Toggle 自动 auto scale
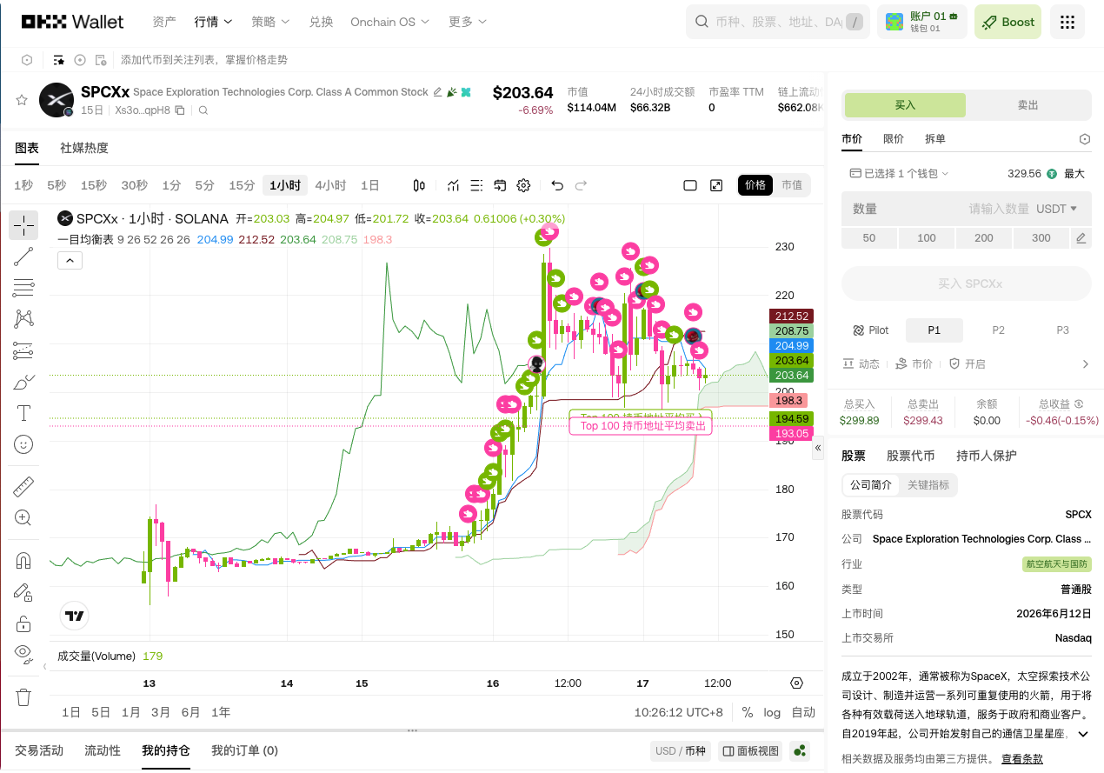1104x773 pixels. point(803,712)
